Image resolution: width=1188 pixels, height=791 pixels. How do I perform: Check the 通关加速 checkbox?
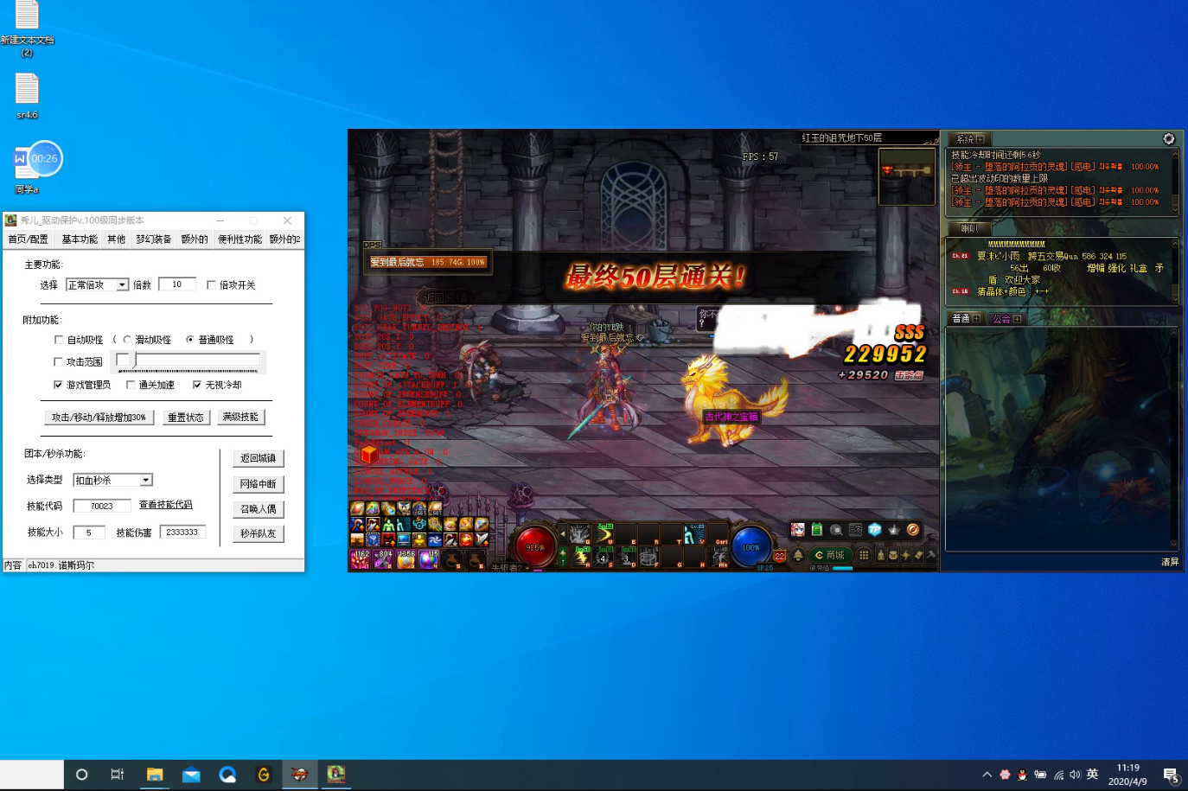131,385
